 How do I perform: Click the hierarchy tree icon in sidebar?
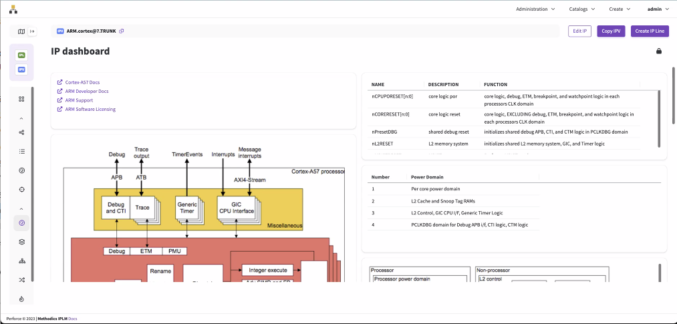pos(21,261)
